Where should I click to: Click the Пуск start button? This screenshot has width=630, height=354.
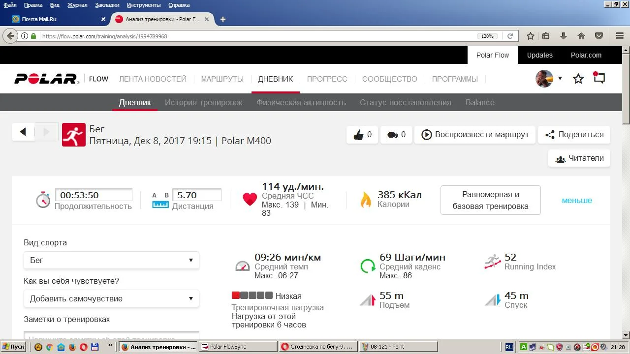click(x=13, y=347)
